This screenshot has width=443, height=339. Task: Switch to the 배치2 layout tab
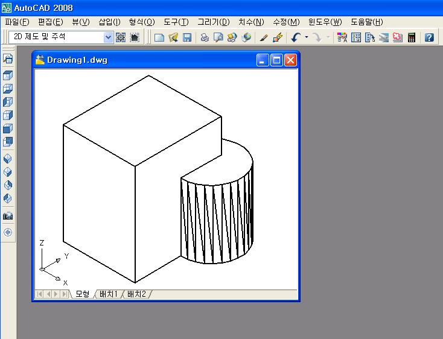tap(136, 294)
